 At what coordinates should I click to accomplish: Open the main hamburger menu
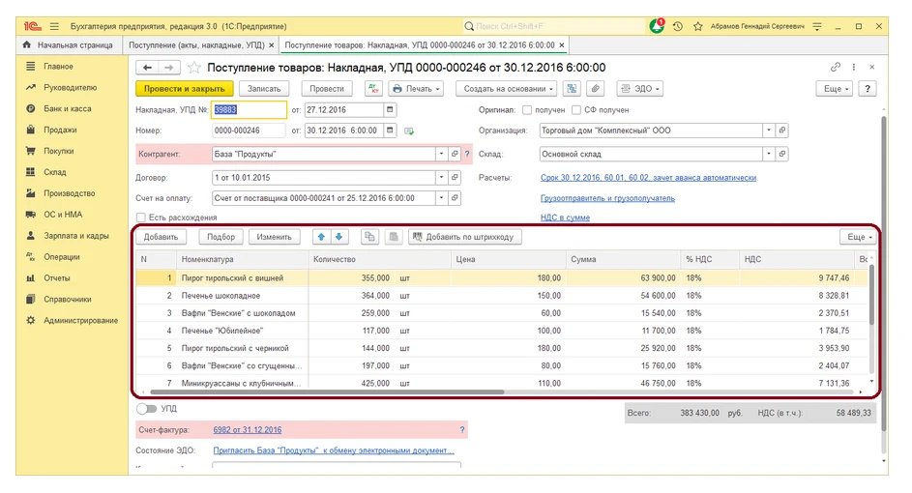[54, 26]
